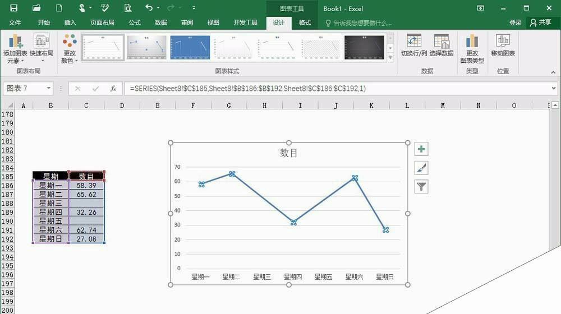The width and height of the screenshot is (561, 314).
Task: Select the 星期 header cell
Action: click(50, 176)
